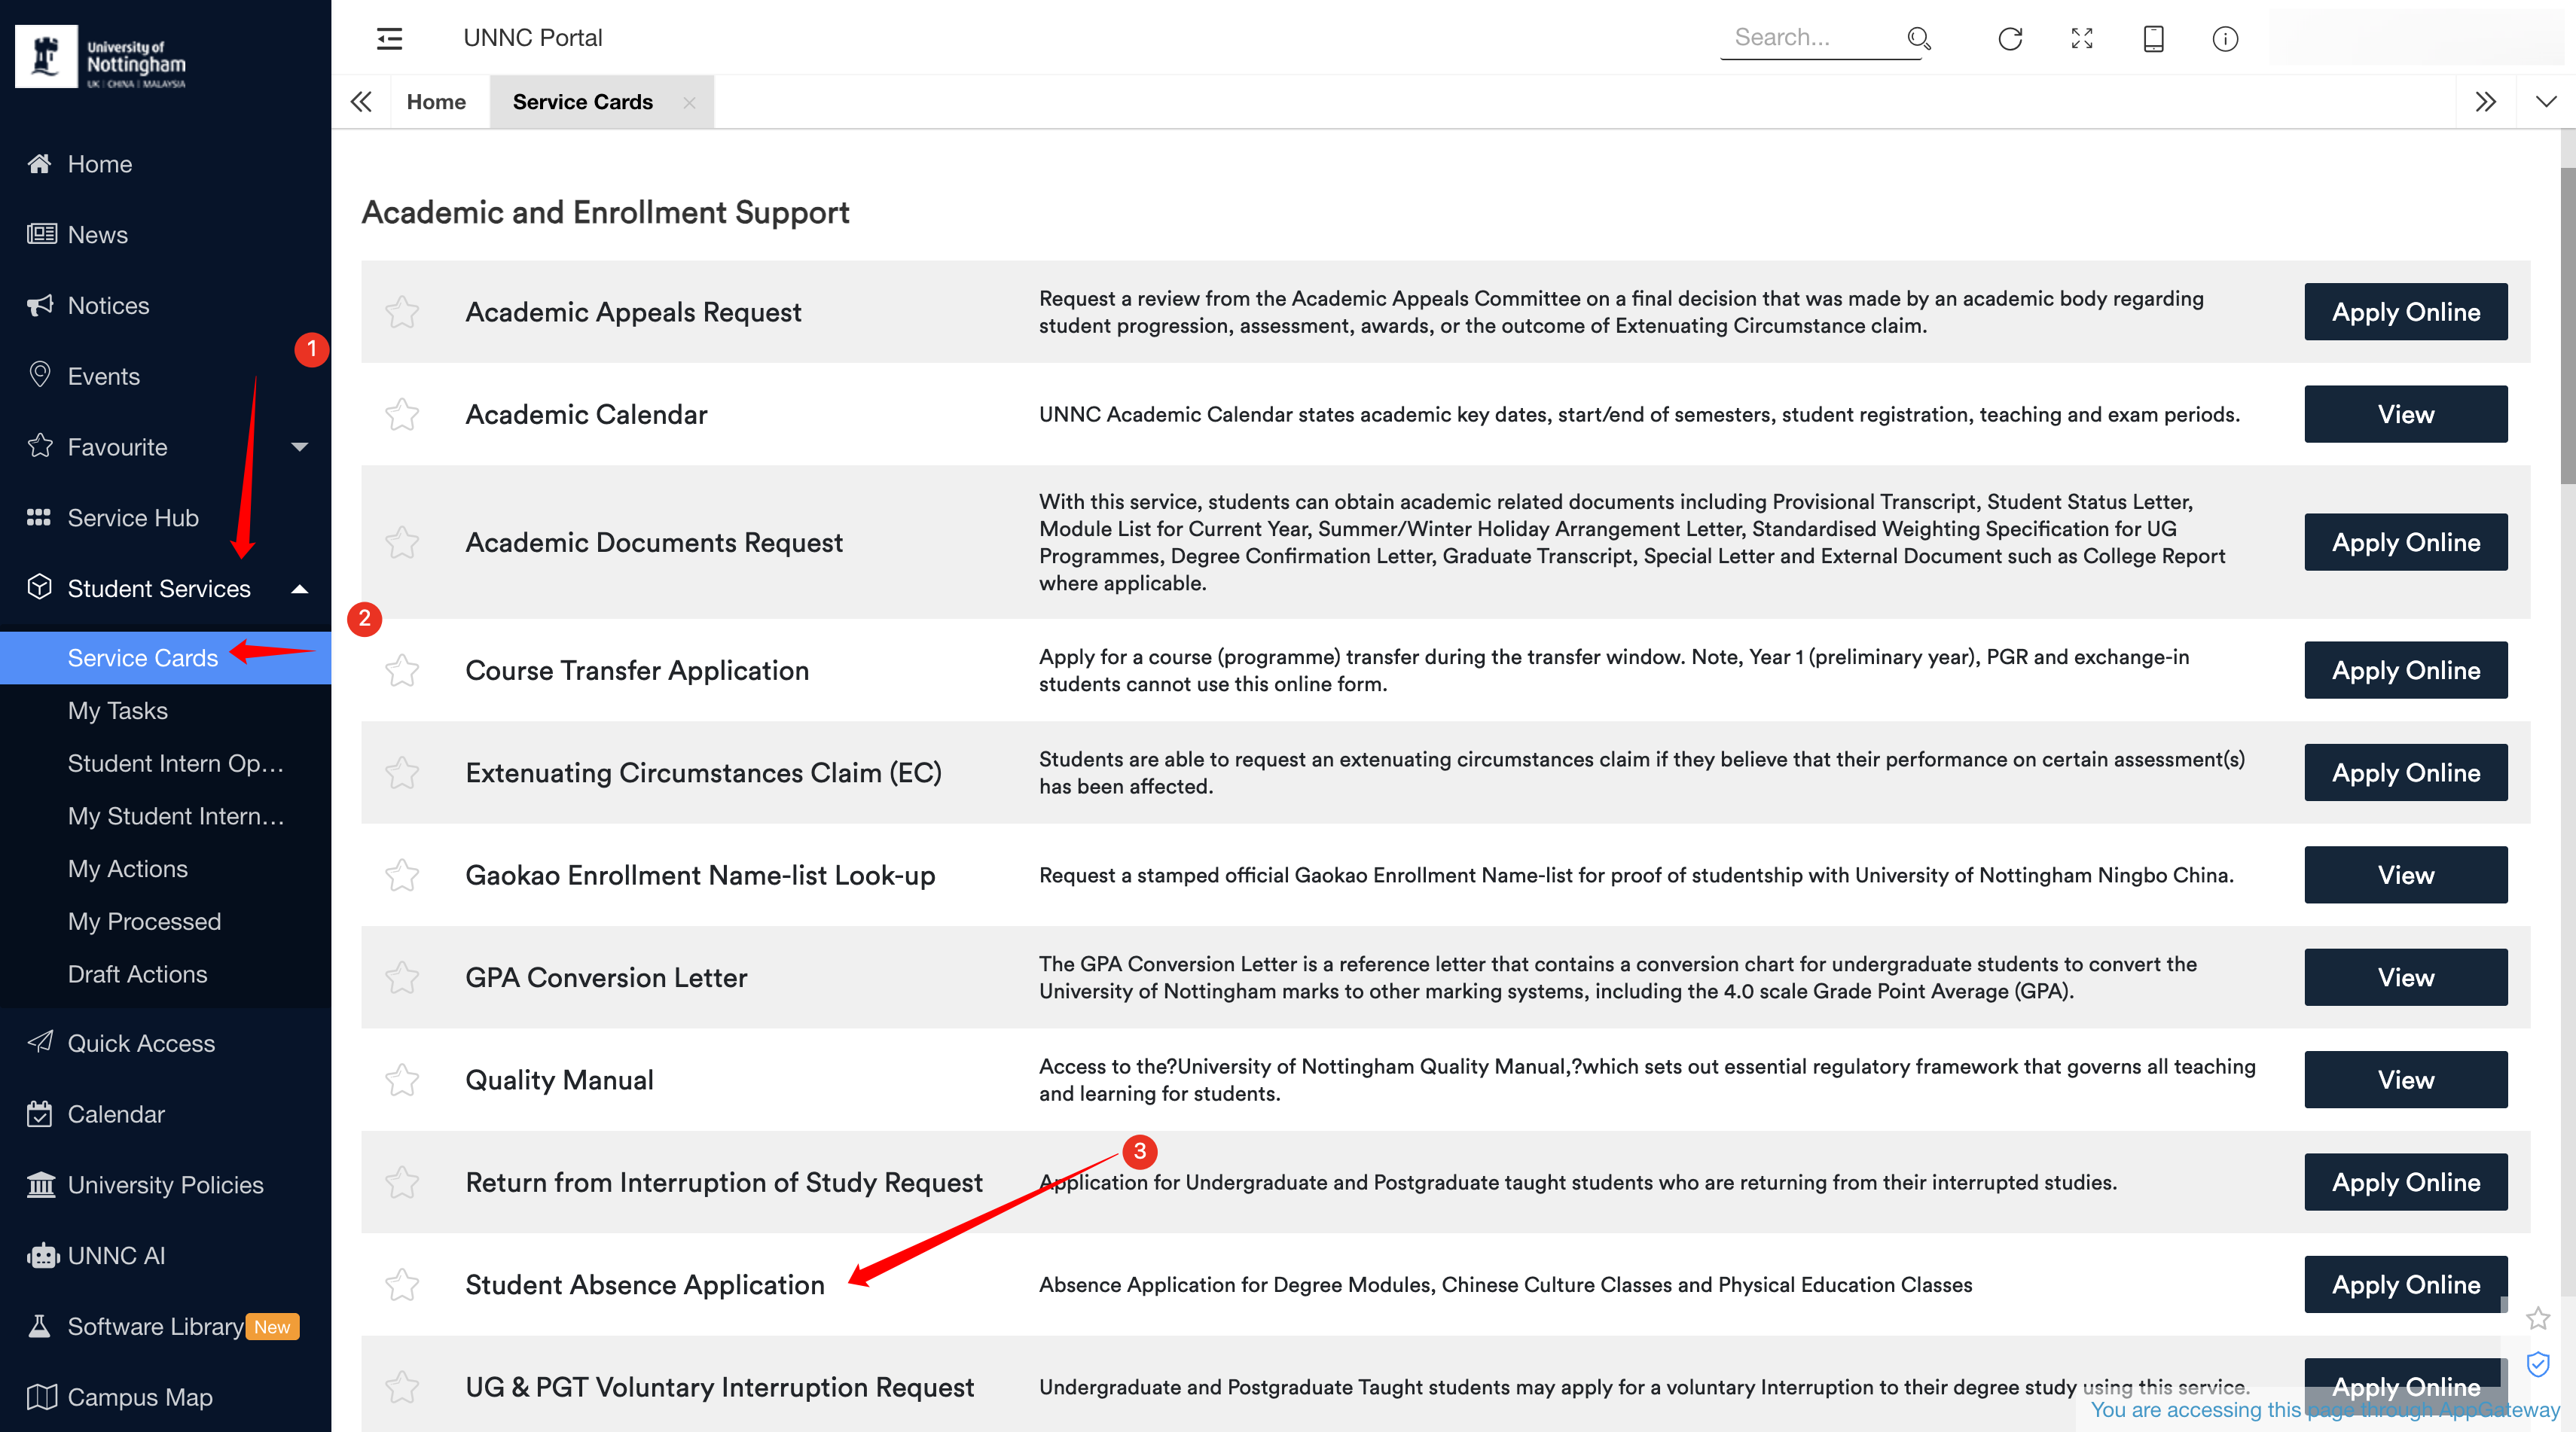2576x1432 pixels.
Task: Open the mobile view icon
Action: 2154,38
